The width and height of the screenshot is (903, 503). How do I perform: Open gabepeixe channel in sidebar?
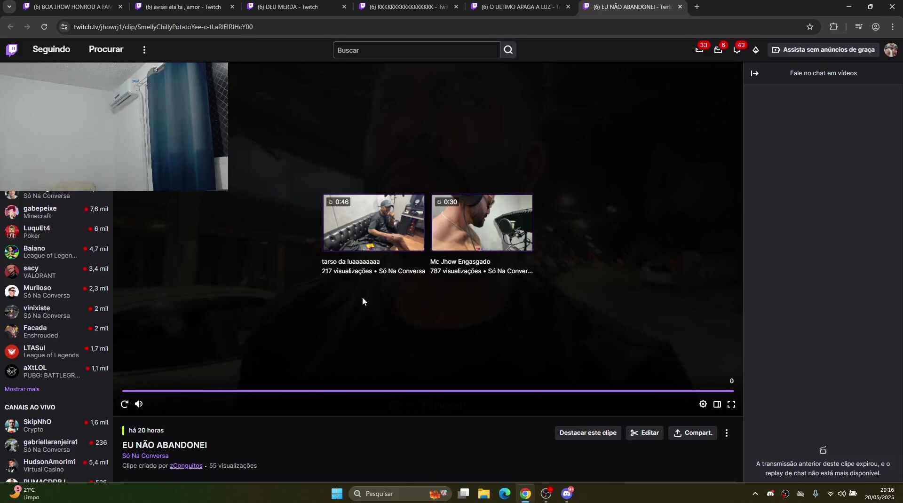point(56,212)
